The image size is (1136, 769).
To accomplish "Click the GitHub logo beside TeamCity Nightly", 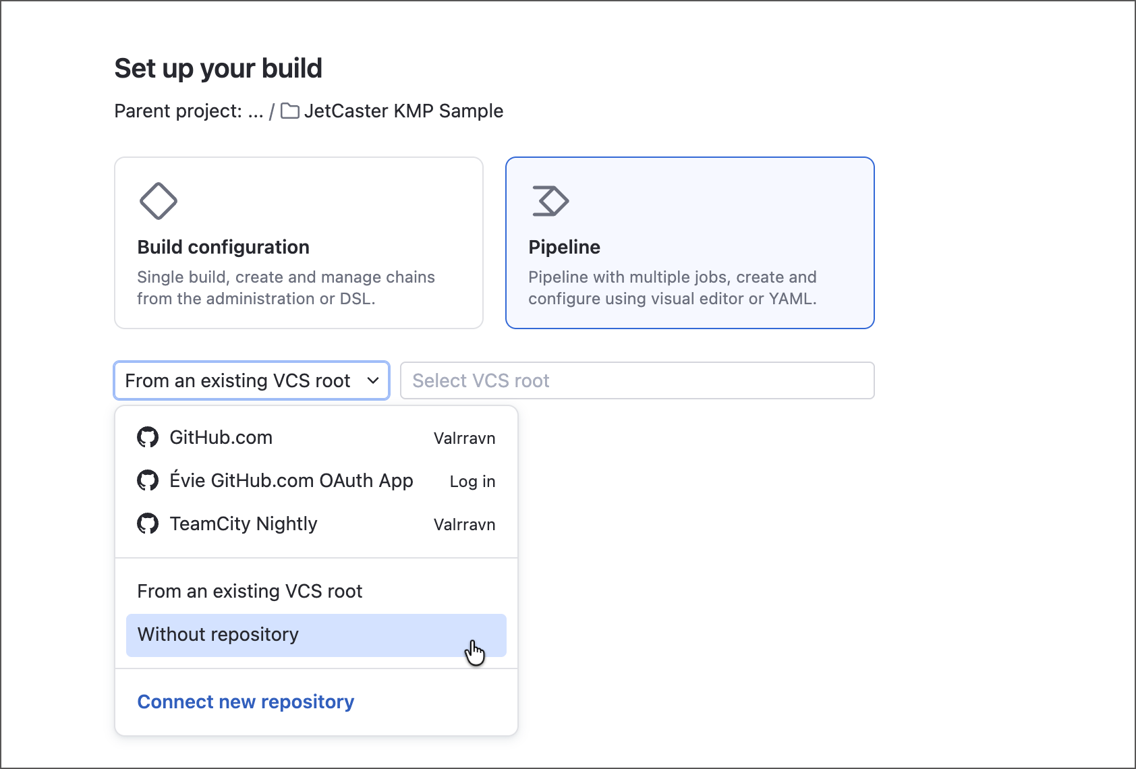I will point(148,523).
